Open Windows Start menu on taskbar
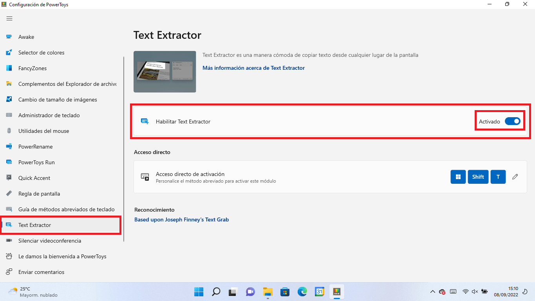This screenshot has height=301, width=535. [199, 292]
